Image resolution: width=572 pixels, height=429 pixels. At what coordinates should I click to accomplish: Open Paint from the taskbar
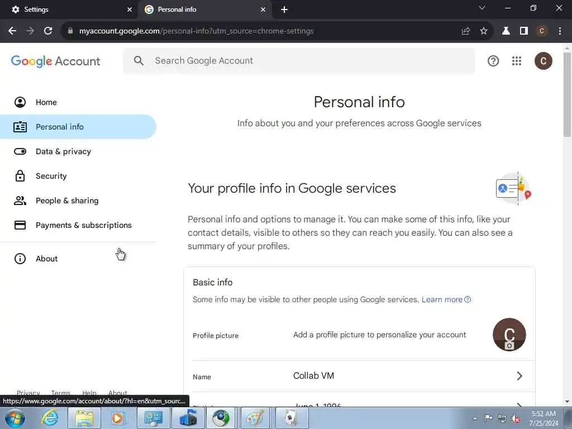255,418
